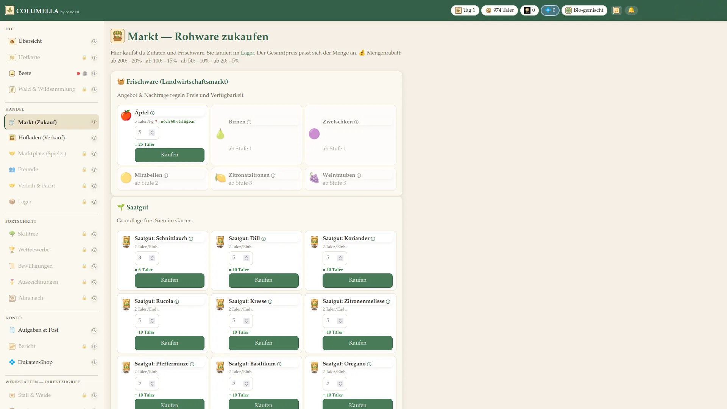Buy Schnittlauch seeds via Kaufen
Viewport: 727px width, 409px height.
(170, 280)
